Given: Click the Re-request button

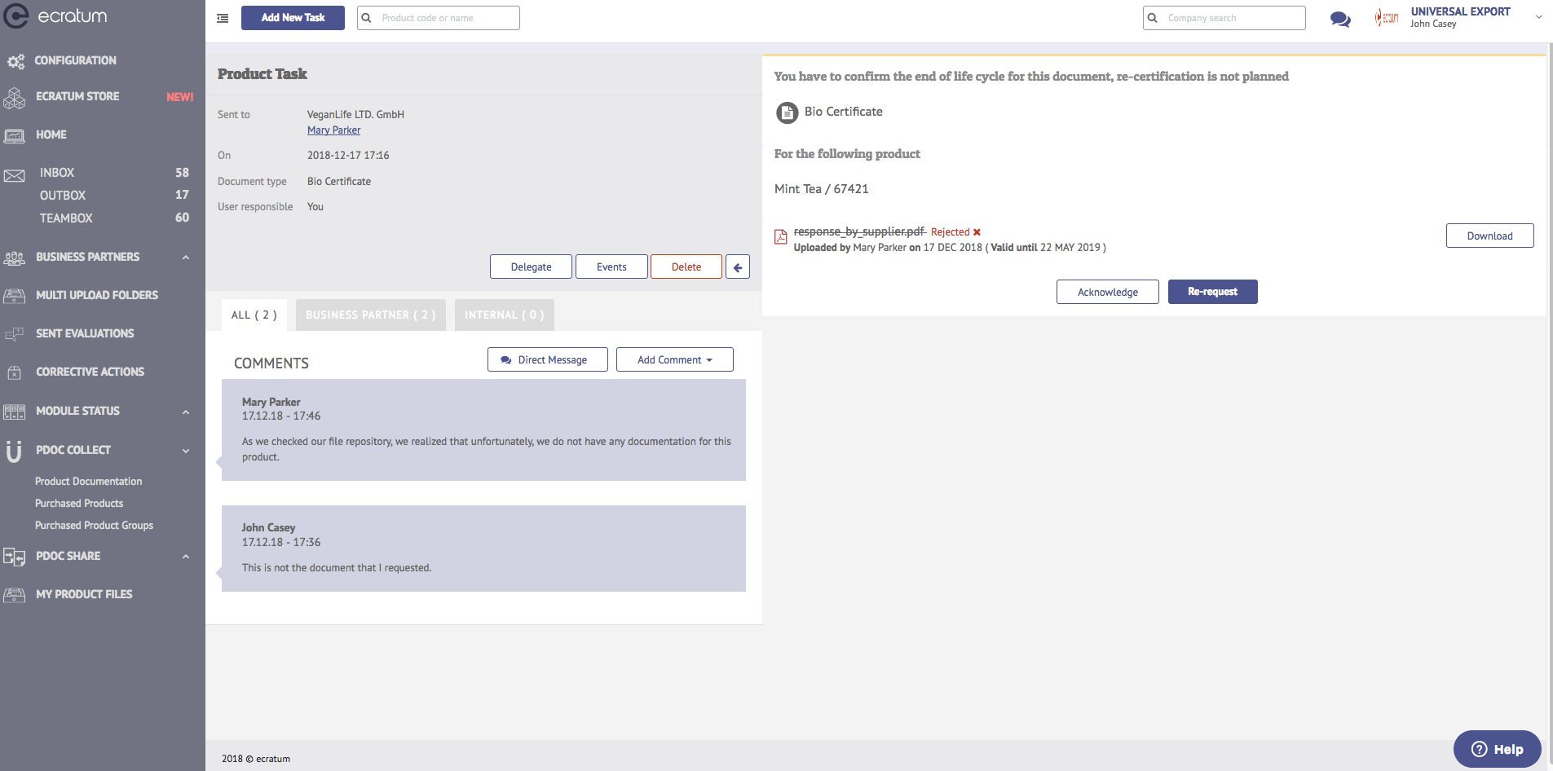Looking at the screenshot, I should pyautogui.click(x=1212, y=292).
